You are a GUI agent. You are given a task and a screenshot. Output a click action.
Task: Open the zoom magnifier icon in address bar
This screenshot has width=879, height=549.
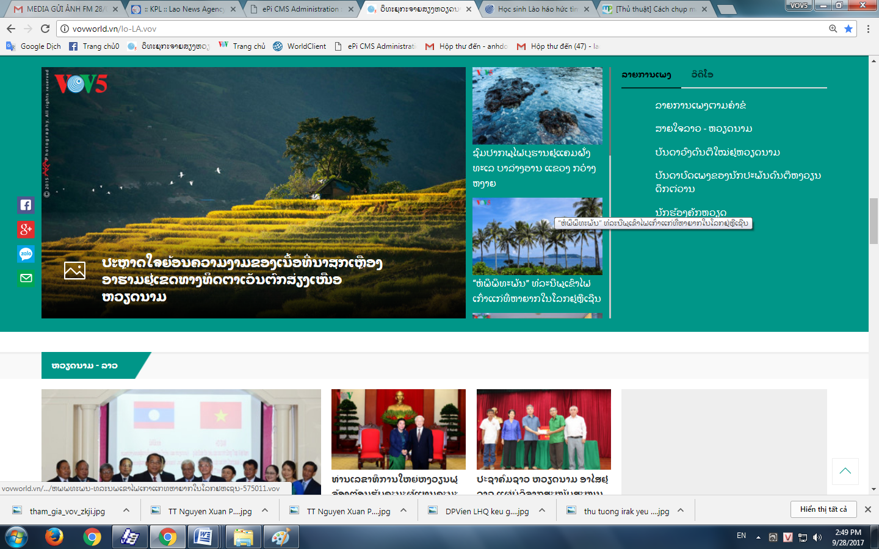pos(833,29)
